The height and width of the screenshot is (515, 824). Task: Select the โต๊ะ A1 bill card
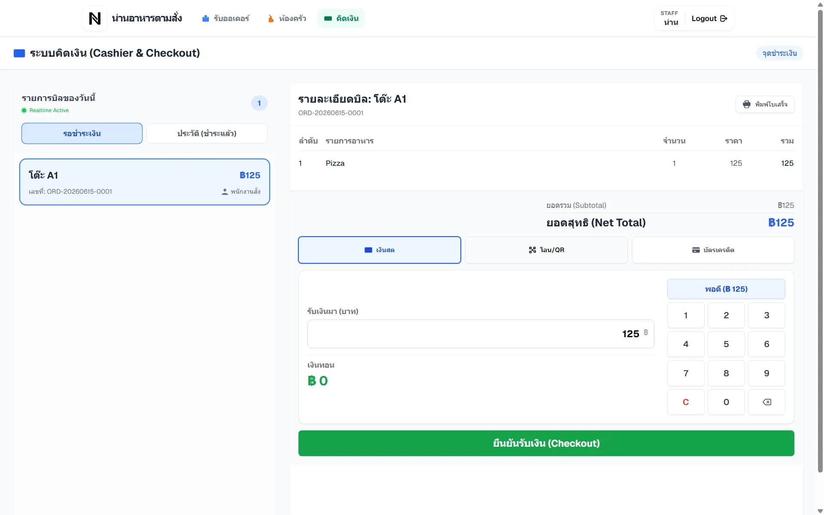(145, 182)
